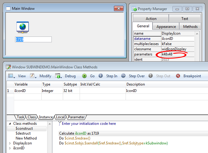Click the Step Over debugger icon
This screenshot has width=208, height=153.
(123, 76)
